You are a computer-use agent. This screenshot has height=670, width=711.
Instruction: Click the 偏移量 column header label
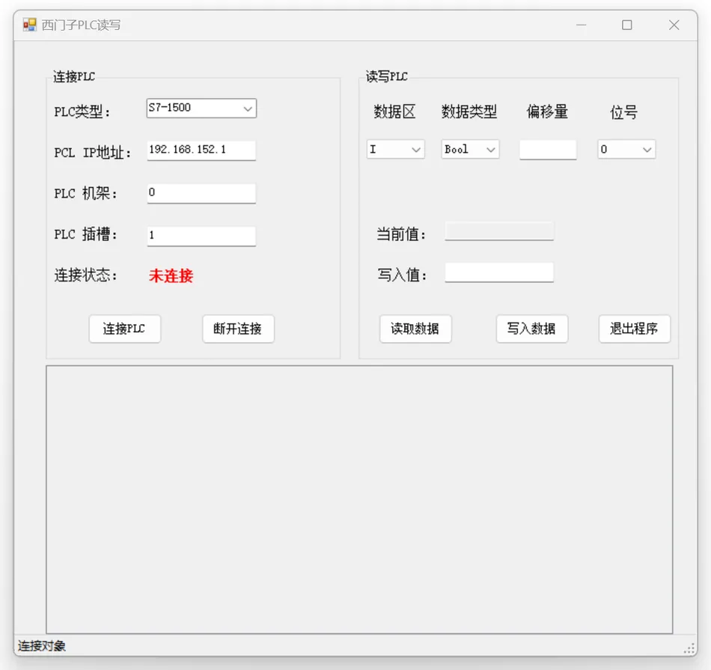[547, 112]
